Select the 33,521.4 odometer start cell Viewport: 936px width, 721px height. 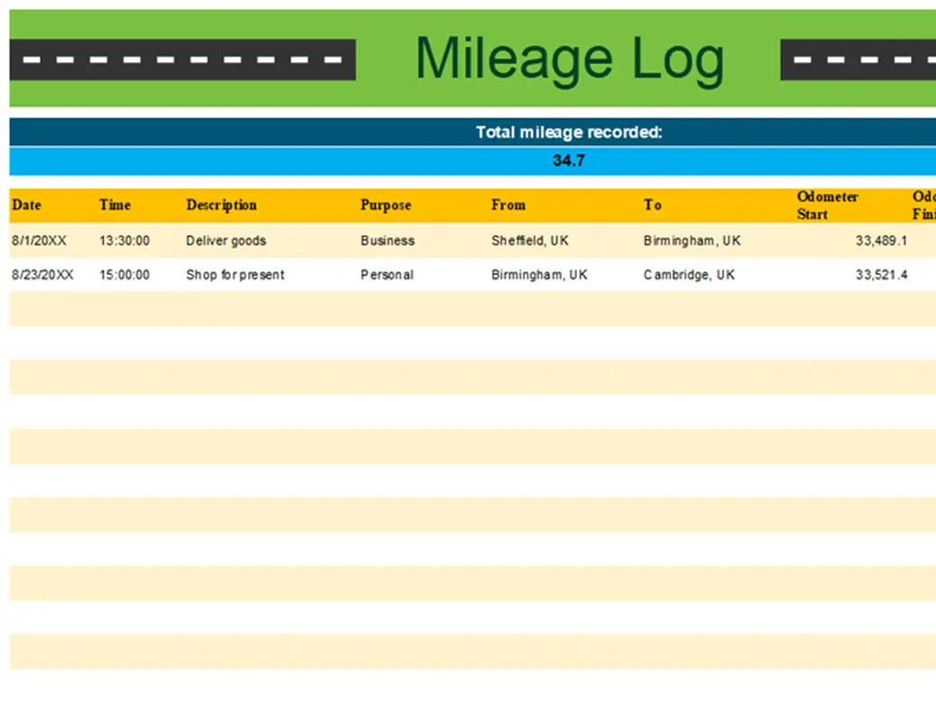pos(881,275)
